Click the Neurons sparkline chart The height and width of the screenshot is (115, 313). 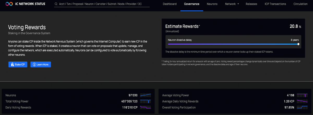click(x=145, y=95)
